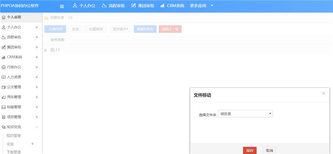Viewport: 333px width, 154px height.
Task: Click the chart icon next to CRM系统 in top bar
Action: [x=162, y=6]
